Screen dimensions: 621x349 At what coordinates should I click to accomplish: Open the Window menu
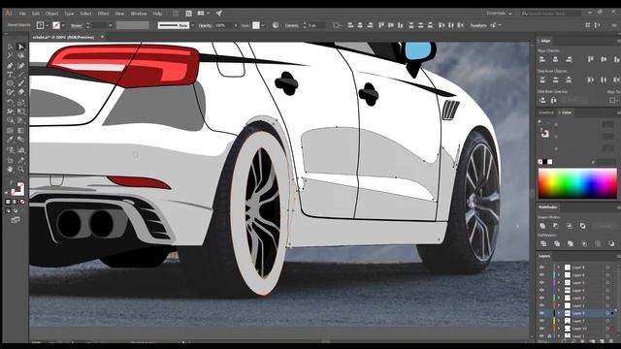(139, 14)
